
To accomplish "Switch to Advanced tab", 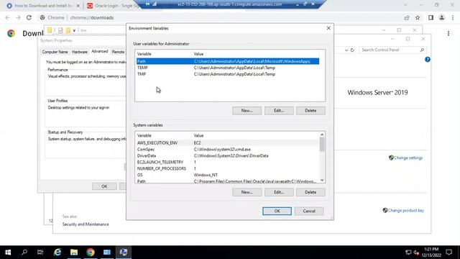I will 100,51.
